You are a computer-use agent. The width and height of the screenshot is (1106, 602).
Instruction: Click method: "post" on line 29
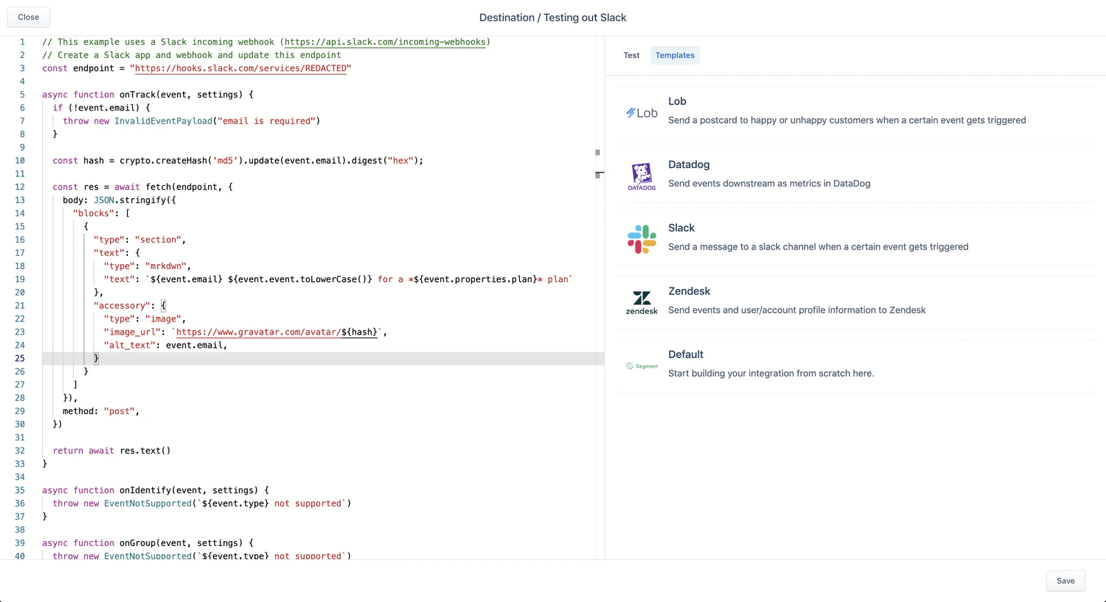101,411
